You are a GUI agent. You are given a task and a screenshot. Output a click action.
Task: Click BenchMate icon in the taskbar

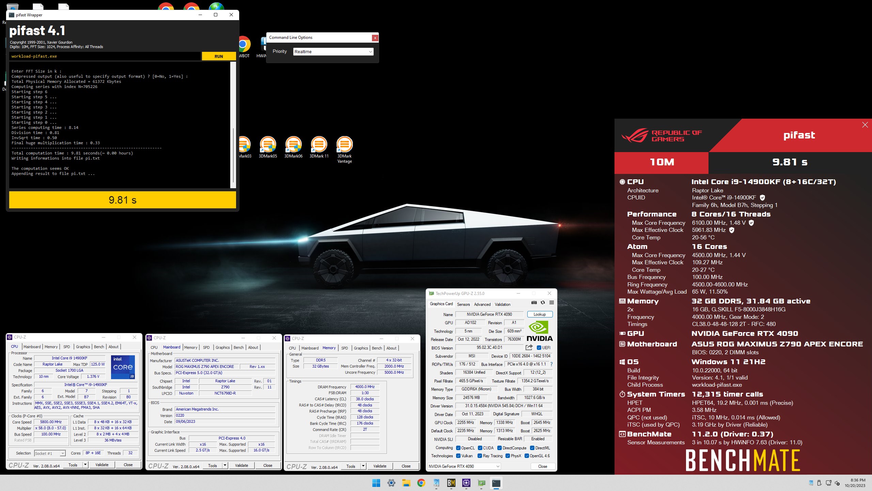coord(451,483)
